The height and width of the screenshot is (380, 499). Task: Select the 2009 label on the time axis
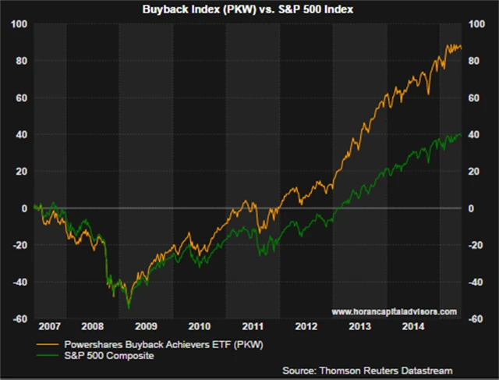pyautogui.click(x=147, y=326)
